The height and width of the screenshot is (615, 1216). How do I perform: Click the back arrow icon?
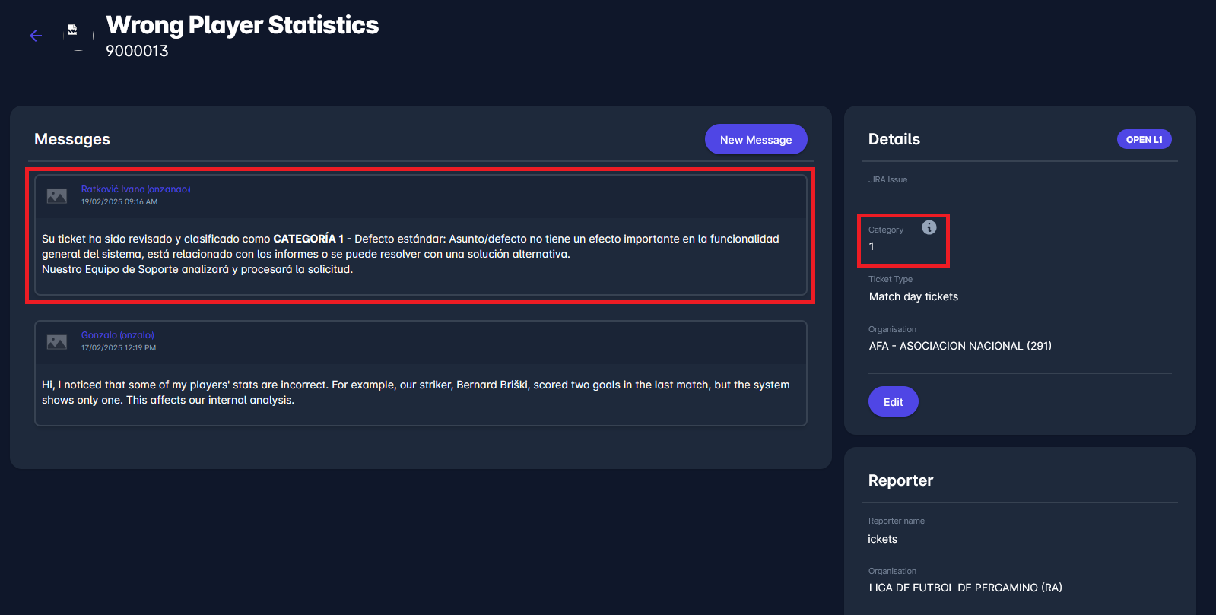click(36, 36)
